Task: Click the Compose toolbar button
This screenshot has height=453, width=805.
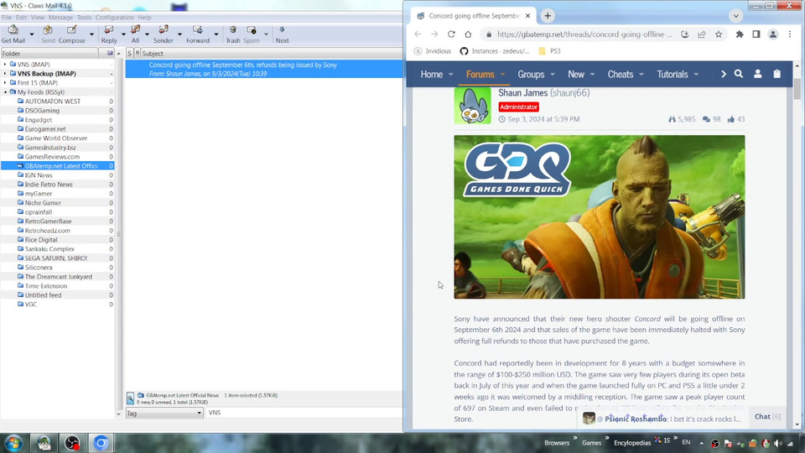Action: coord(72,34)
